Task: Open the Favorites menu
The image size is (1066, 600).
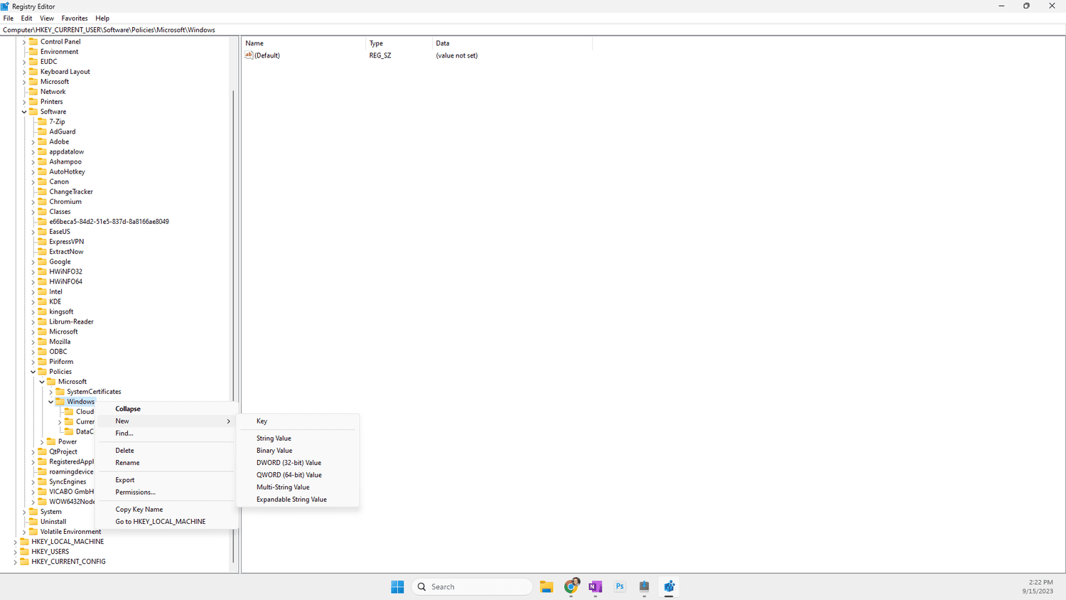Action: tap(74, 18)
